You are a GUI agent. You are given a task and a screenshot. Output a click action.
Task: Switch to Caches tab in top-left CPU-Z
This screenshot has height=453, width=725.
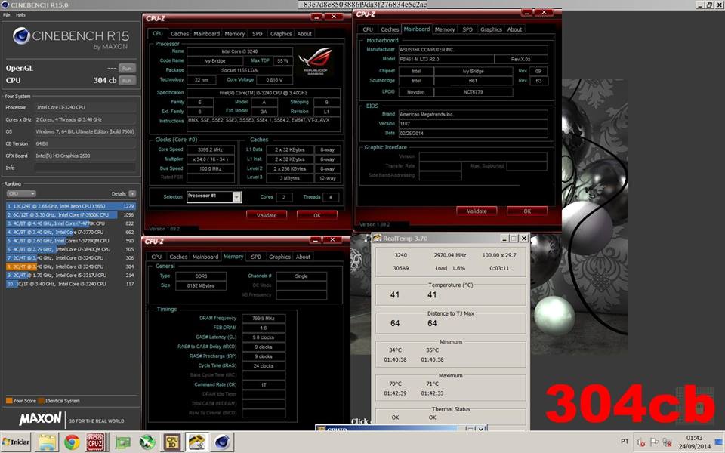180,34
